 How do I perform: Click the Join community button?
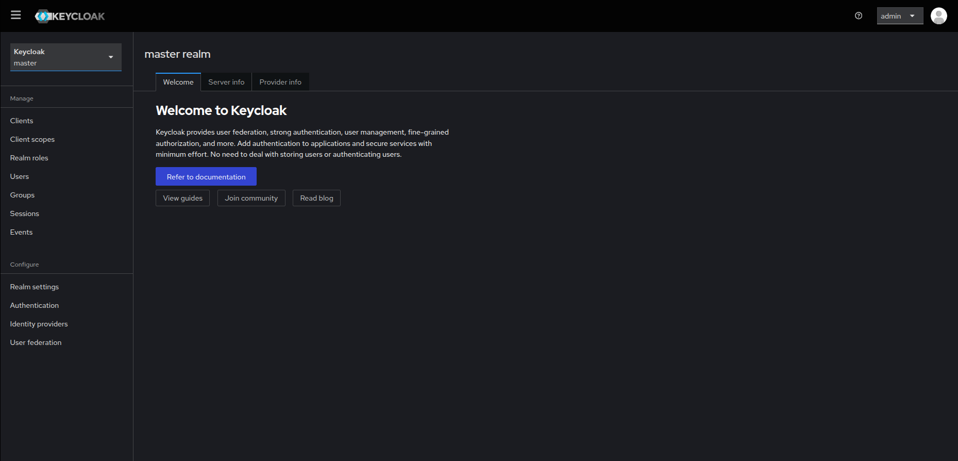tap(251, 198)
